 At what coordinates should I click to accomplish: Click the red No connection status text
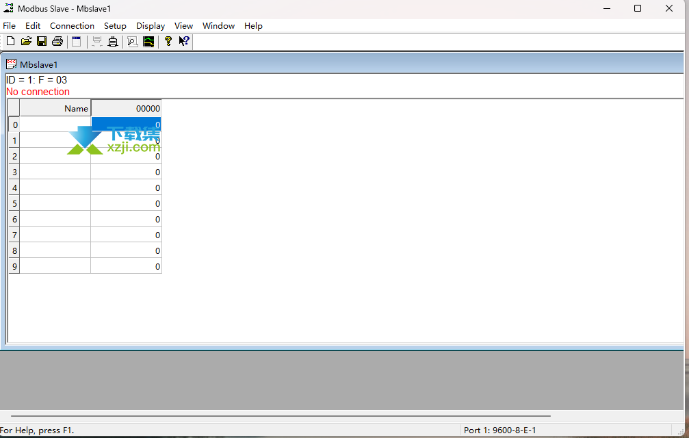point(38,92)
